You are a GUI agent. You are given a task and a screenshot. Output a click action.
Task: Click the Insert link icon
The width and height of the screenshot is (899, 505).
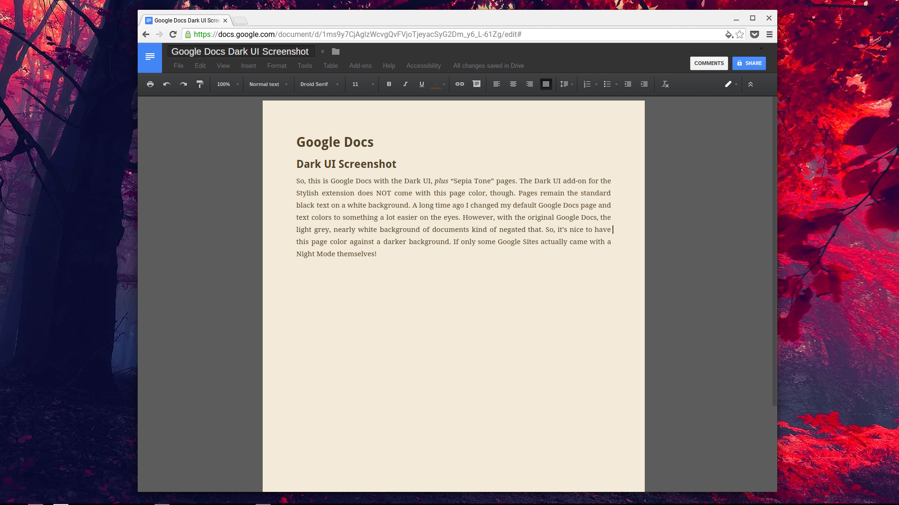(x=459, y=84)
